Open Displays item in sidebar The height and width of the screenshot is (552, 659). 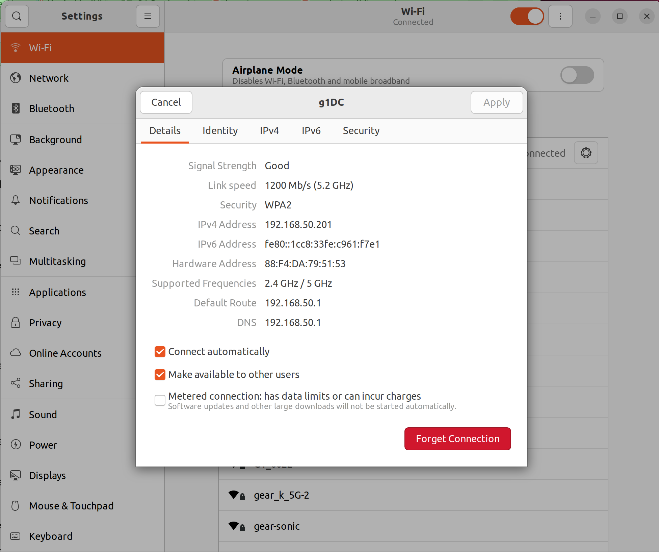pyautogui.click(x=47, y=475)
